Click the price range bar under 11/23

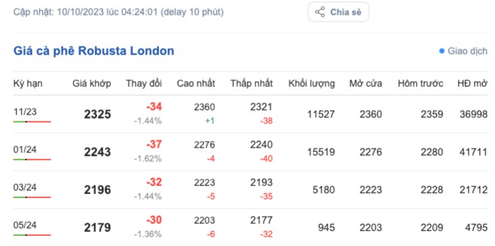pos(32,121)
